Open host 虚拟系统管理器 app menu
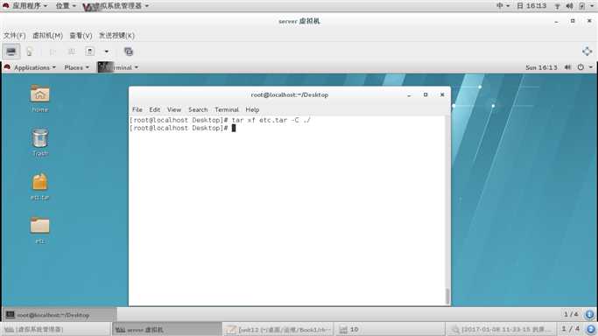This screenshot has height=336, width=598. tap(116, 6)
